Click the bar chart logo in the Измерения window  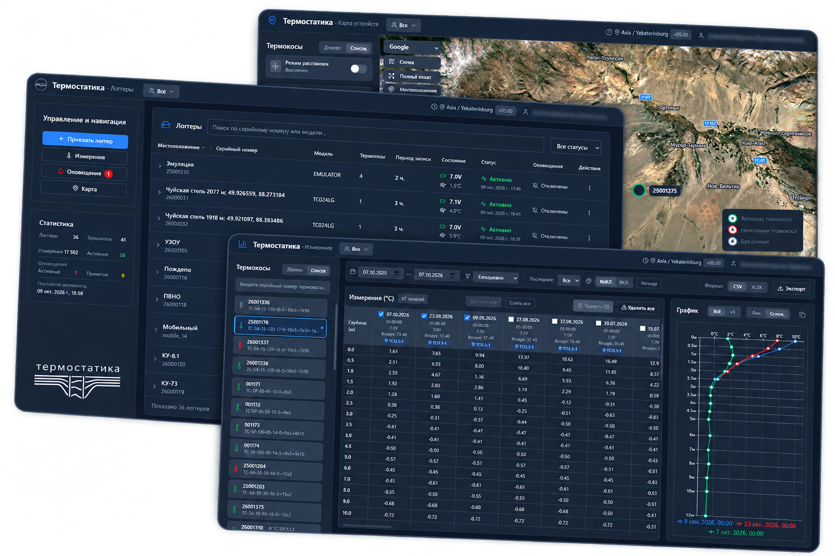point(242,244)
